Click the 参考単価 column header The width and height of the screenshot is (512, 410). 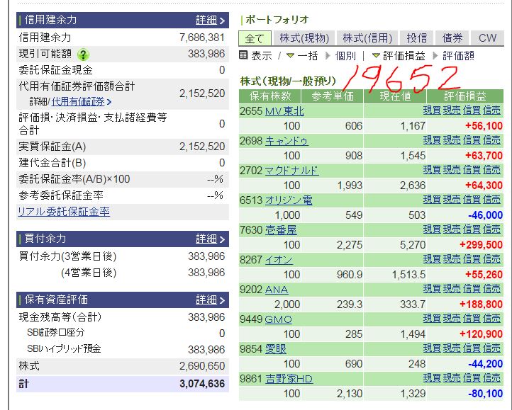coord(333,96)
